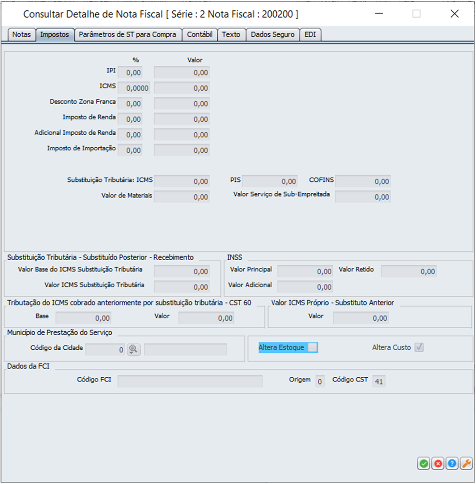Screen dimensions: 476x484
Task: Click the PIS value field
Action: (270, 181)
